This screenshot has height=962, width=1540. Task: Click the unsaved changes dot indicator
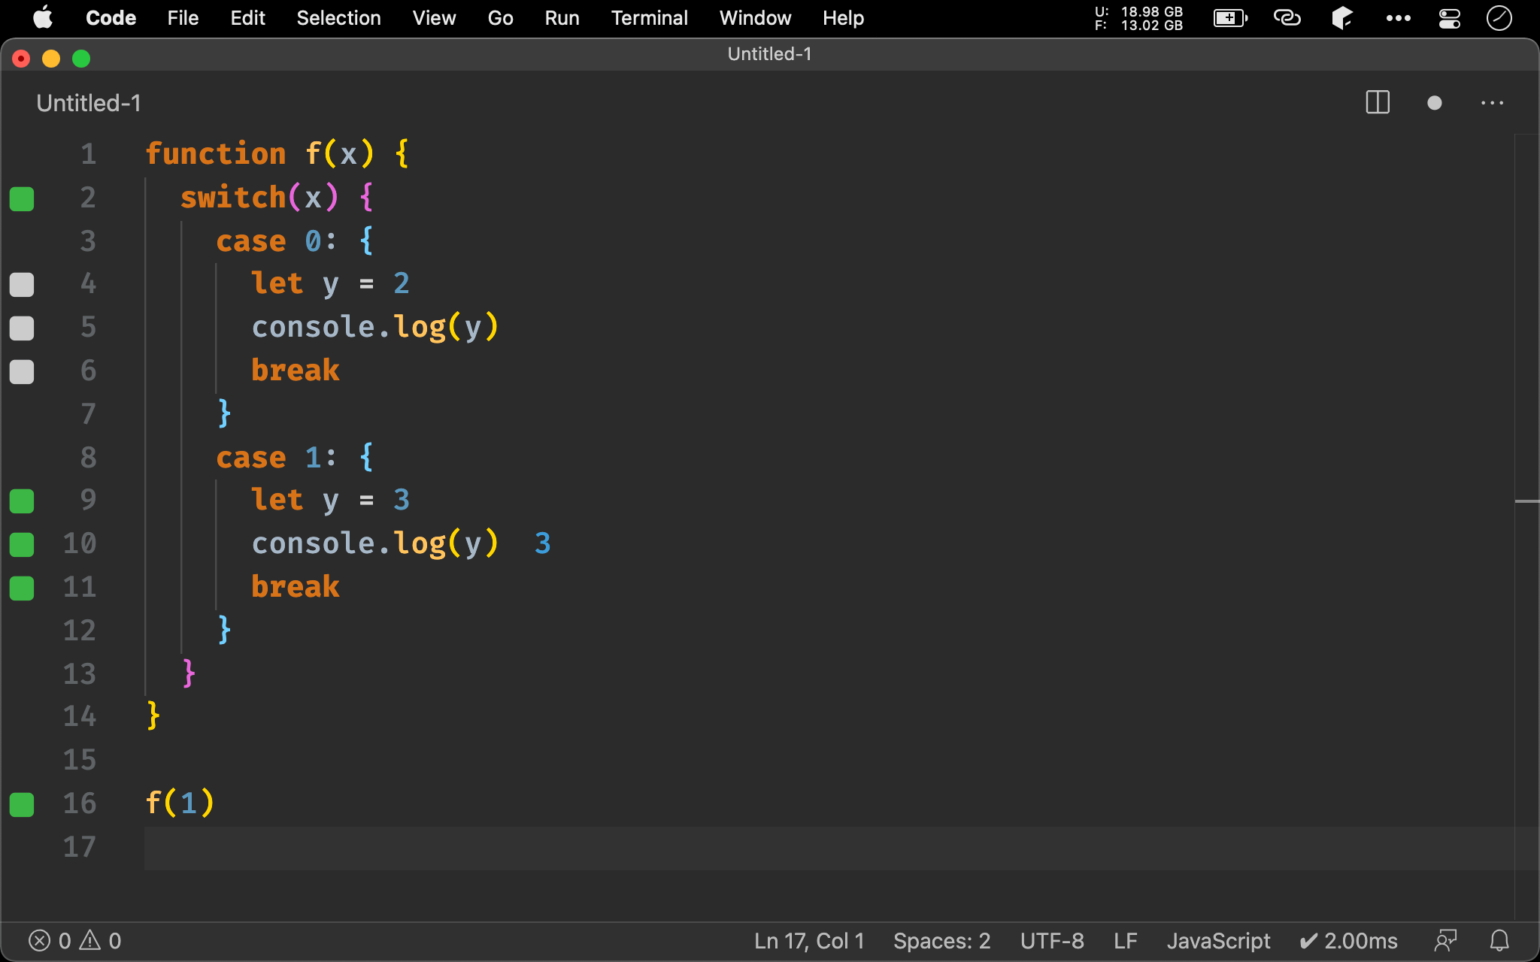pyautogui.click(x=1434, y=103)
